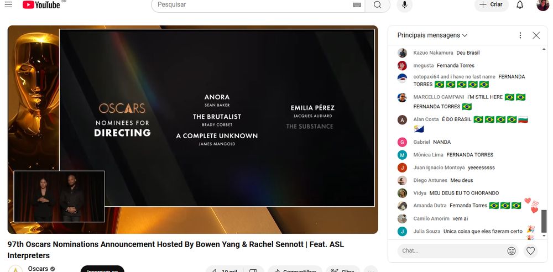Start voice search with microphone icon

tap(405, 4)
